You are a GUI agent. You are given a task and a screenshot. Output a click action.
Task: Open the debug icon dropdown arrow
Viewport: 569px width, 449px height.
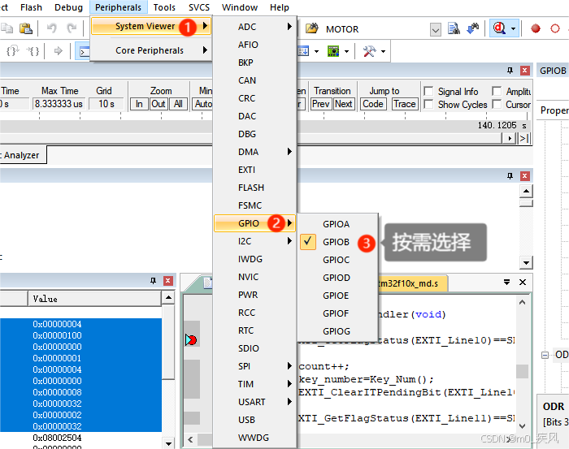[x=513, y=28]
